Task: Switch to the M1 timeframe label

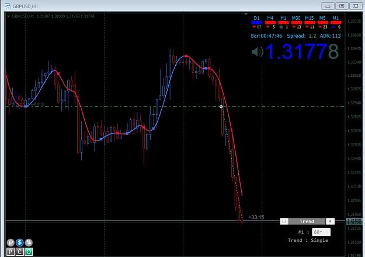Action: 336,18
